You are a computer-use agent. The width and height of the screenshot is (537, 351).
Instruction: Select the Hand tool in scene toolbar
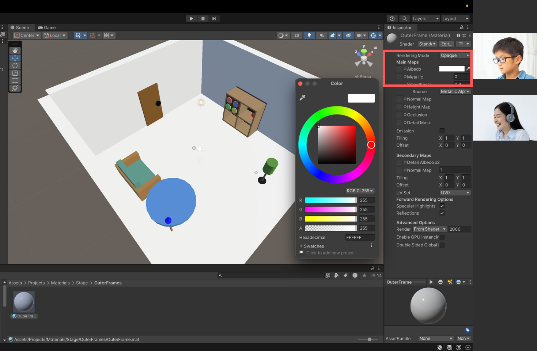[15, 50]
